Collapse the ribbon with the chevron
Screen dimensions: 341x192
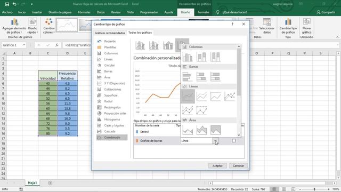(337, 37)
